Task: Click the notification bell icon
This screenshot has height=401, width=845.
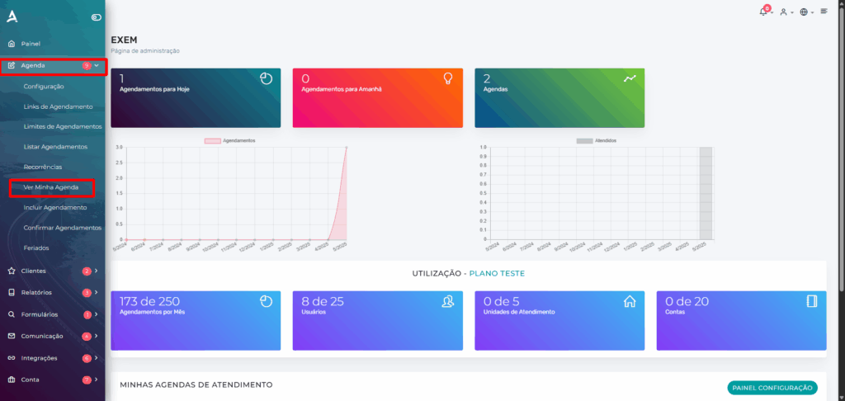Action: (x=763, y=12)
